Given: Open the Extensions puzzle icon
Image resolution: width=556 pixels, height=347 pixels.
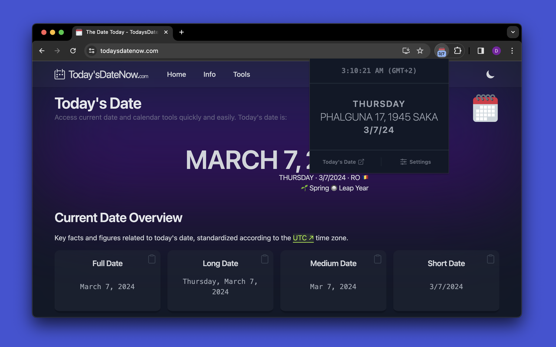Looking at the screenshot, I should tap(457, 51).
